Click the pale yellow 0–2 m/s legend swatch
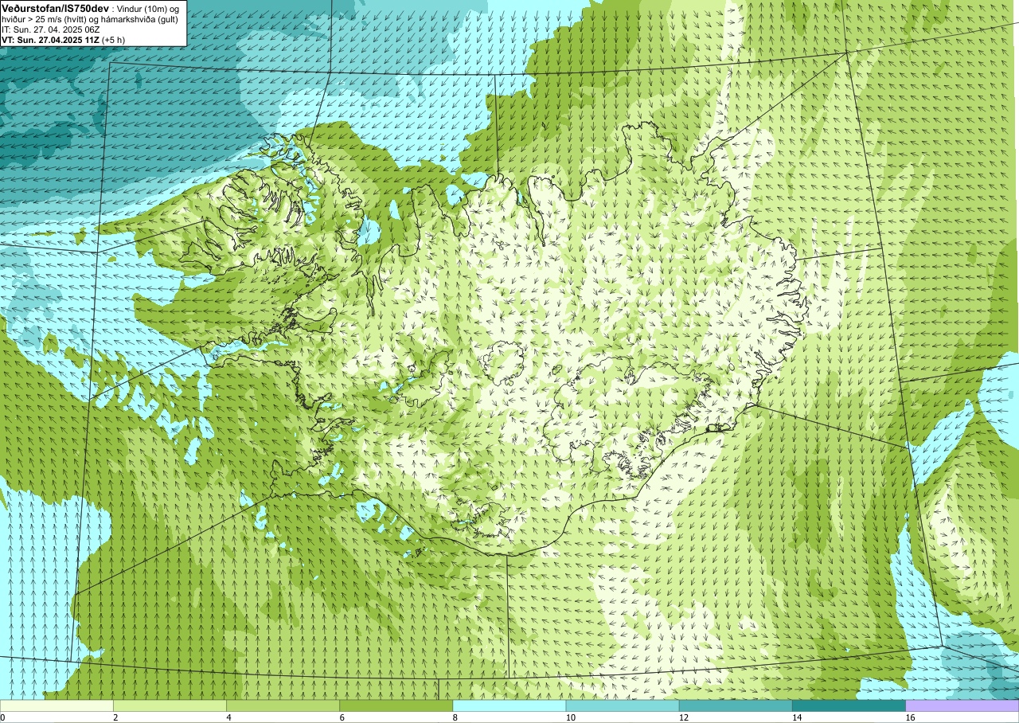1019x723 pixels. click(57, 705)
